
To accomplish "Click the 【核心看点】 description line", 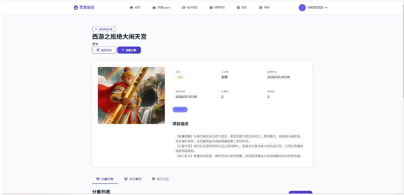I will click(x=239, y=156).
